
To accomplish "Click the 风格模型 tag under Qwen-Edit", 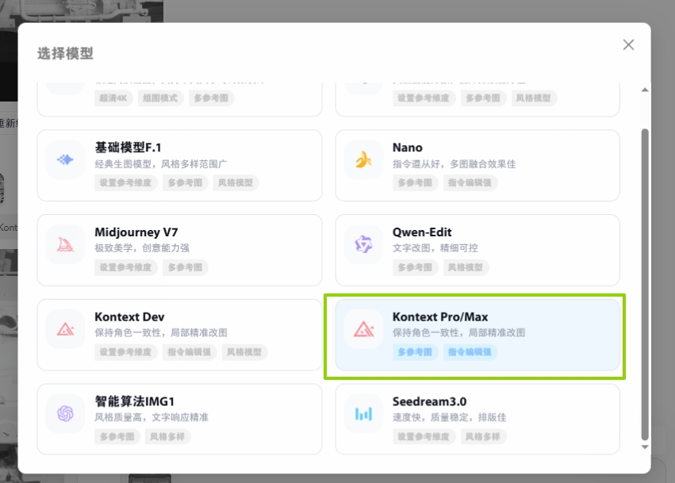I will 465,267.
